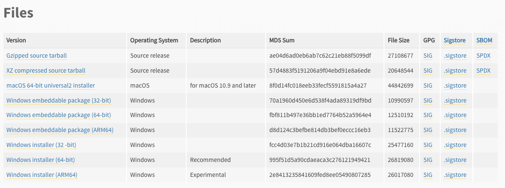The image size is (505, 188).
Task: Open SPDX for Gzipped source tarball
Action: [x=483, y=56]
